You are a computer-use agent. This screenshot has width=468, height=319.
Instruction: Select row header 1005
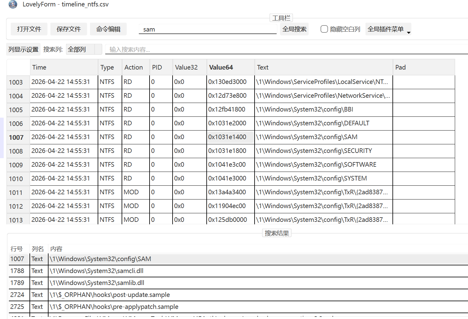pyautogui.click(x=18, y=110)
